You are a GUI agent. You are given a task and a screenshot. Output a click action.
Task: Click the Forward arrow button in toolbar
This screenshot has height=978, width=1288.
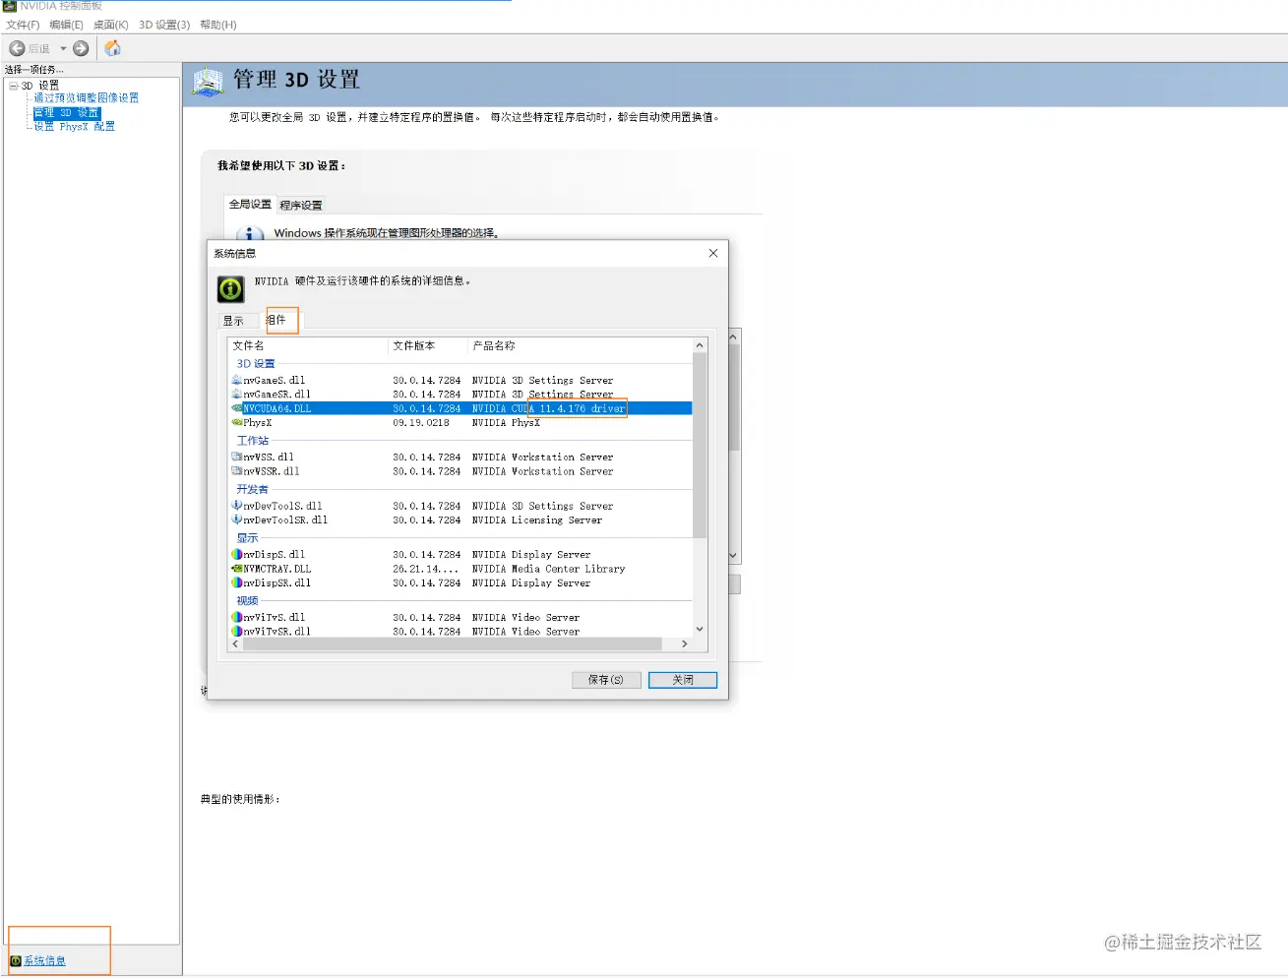(x=81, y=48)
